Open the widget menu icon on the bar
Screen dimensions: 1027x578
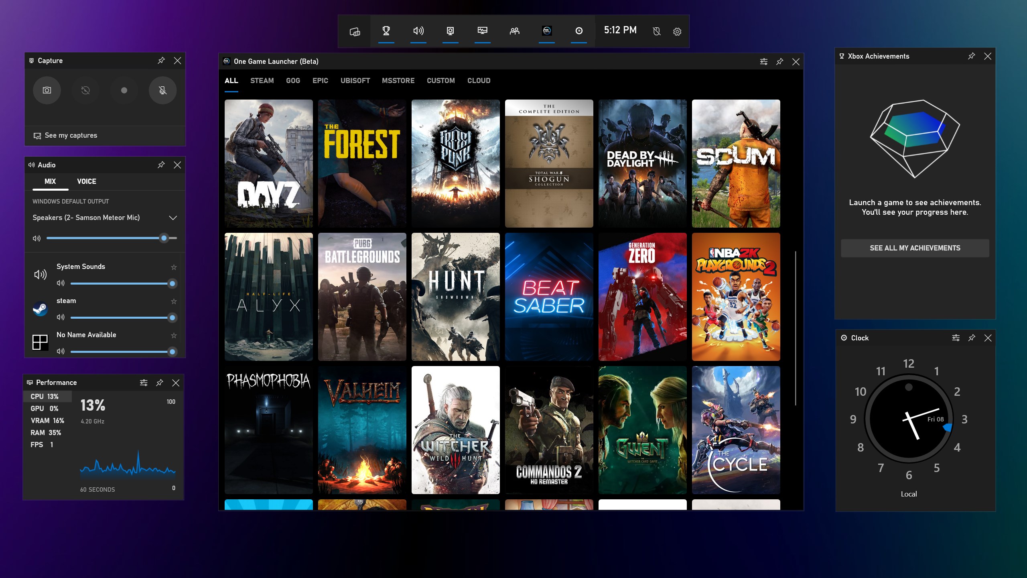point(355,31)
